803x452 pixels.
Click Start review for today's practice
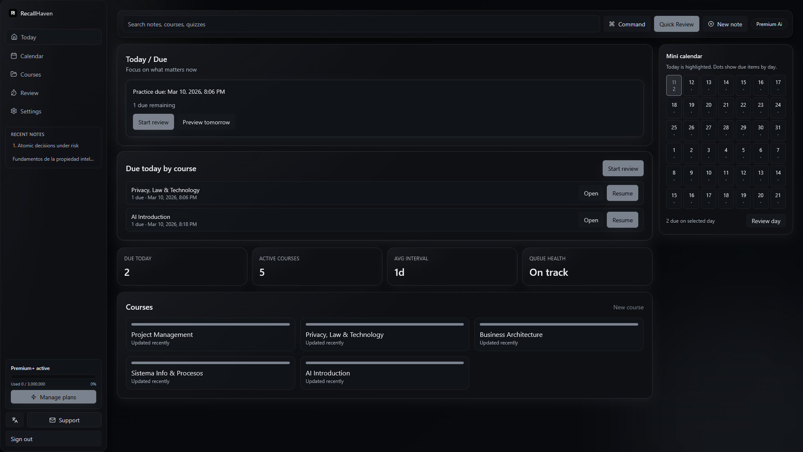(153, 122)
